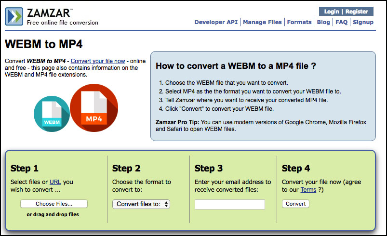
Task: Click the URL link in Step 1
Action: coord(55,182)
